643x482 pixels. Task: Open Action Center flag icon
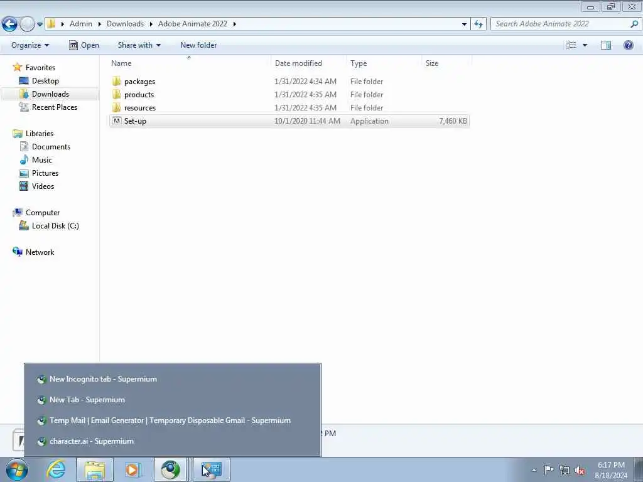point(549,470)
